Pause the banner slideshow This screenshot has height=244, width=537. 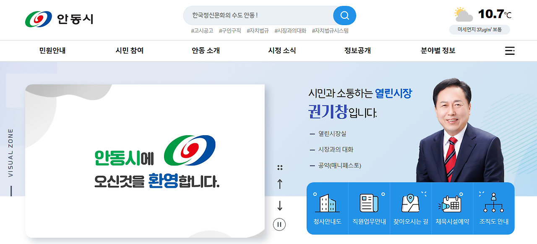click(x=279, y=224)
